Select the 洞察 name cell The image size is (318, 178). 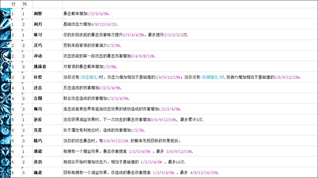[47, 14]
